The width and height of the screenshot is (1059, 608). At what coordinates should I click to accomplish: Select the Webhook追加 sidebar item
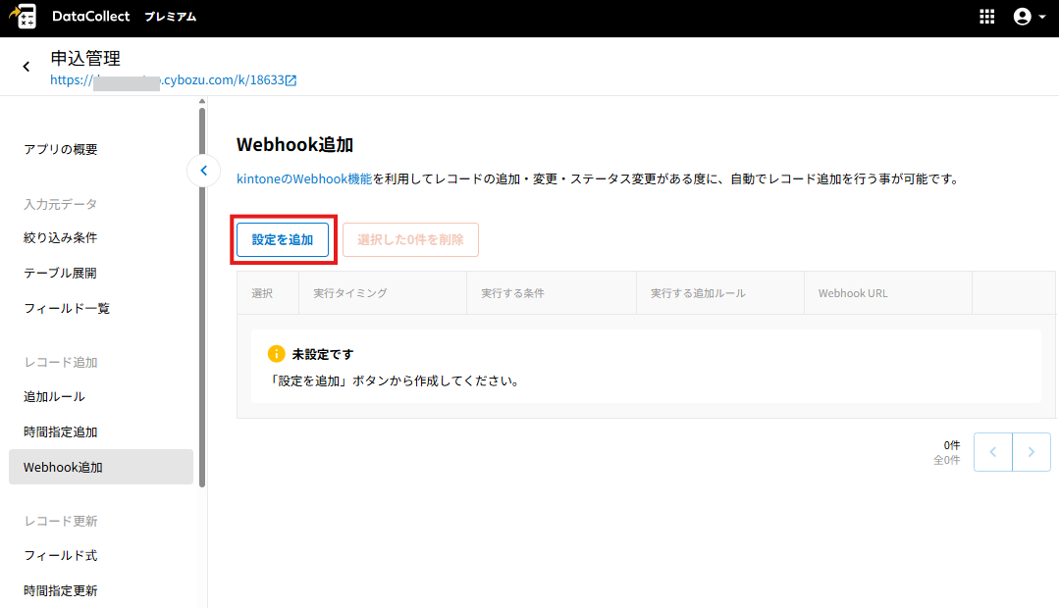63,468
